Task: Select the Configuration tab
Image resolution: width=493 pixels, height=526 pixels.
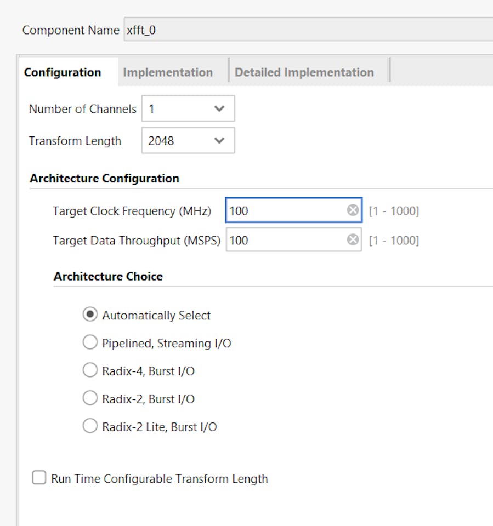Action: tap(63, 72)
